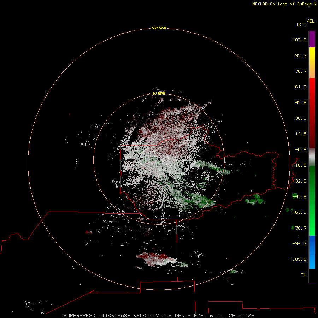Click the 14.5 velocity scale value

click(x=301, y=134)
